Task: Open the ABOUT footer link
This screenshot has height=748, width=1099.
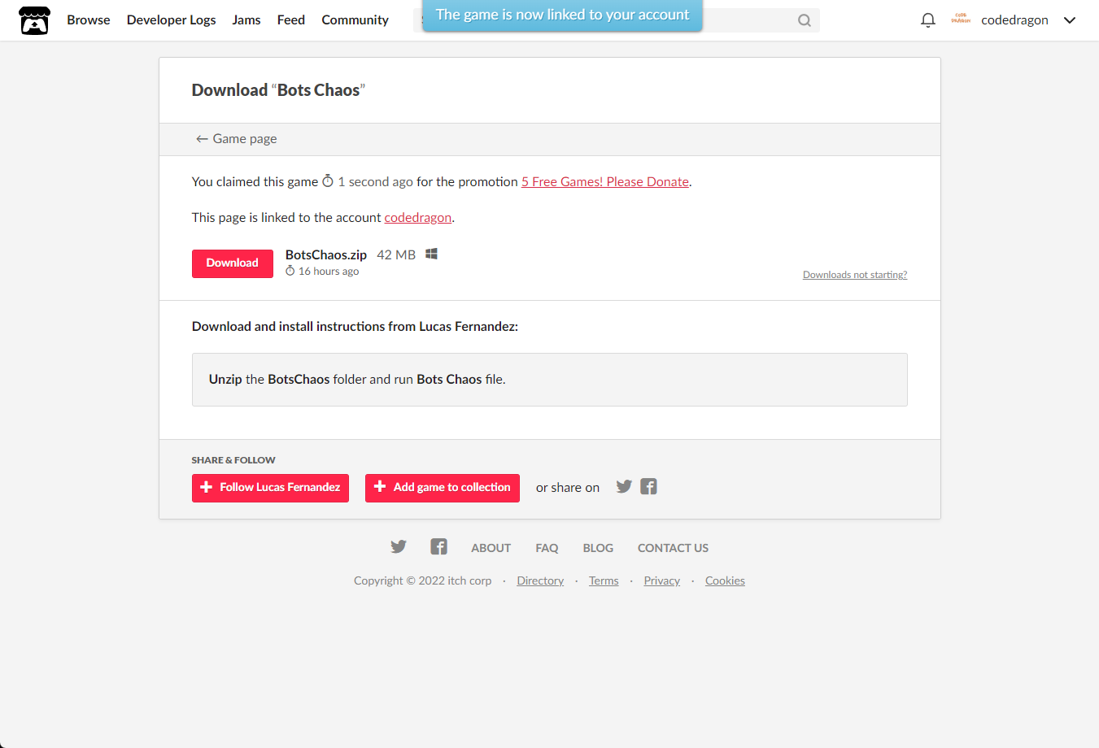Action: (491, 548)
